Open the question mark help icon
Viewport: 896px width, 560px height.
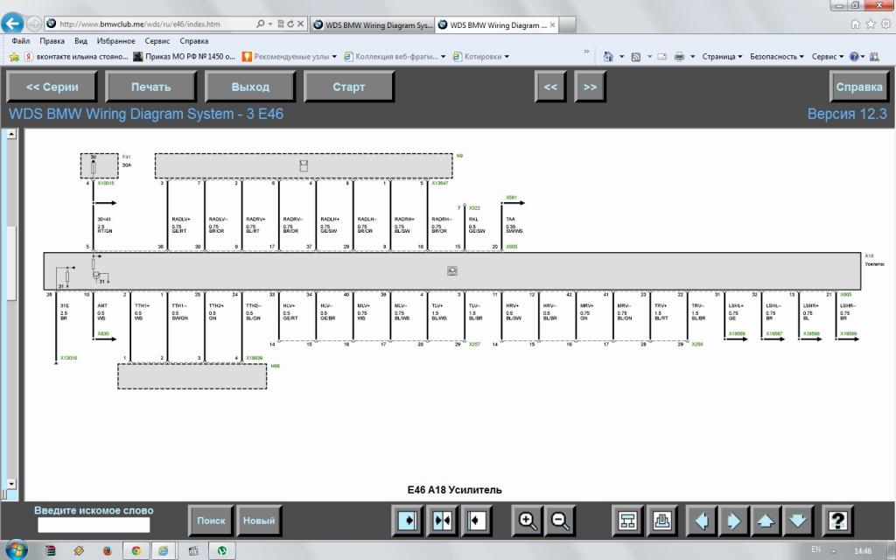coord(837,521)
